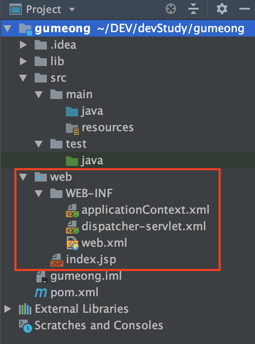Click the Scratches and Consoles icon

pos(26,326)
